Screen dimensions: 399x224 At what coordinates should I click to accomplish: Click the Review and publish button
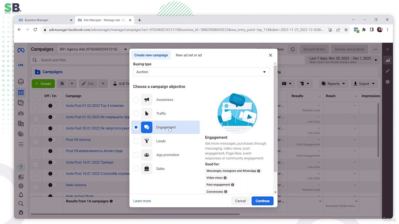point(349,49)
